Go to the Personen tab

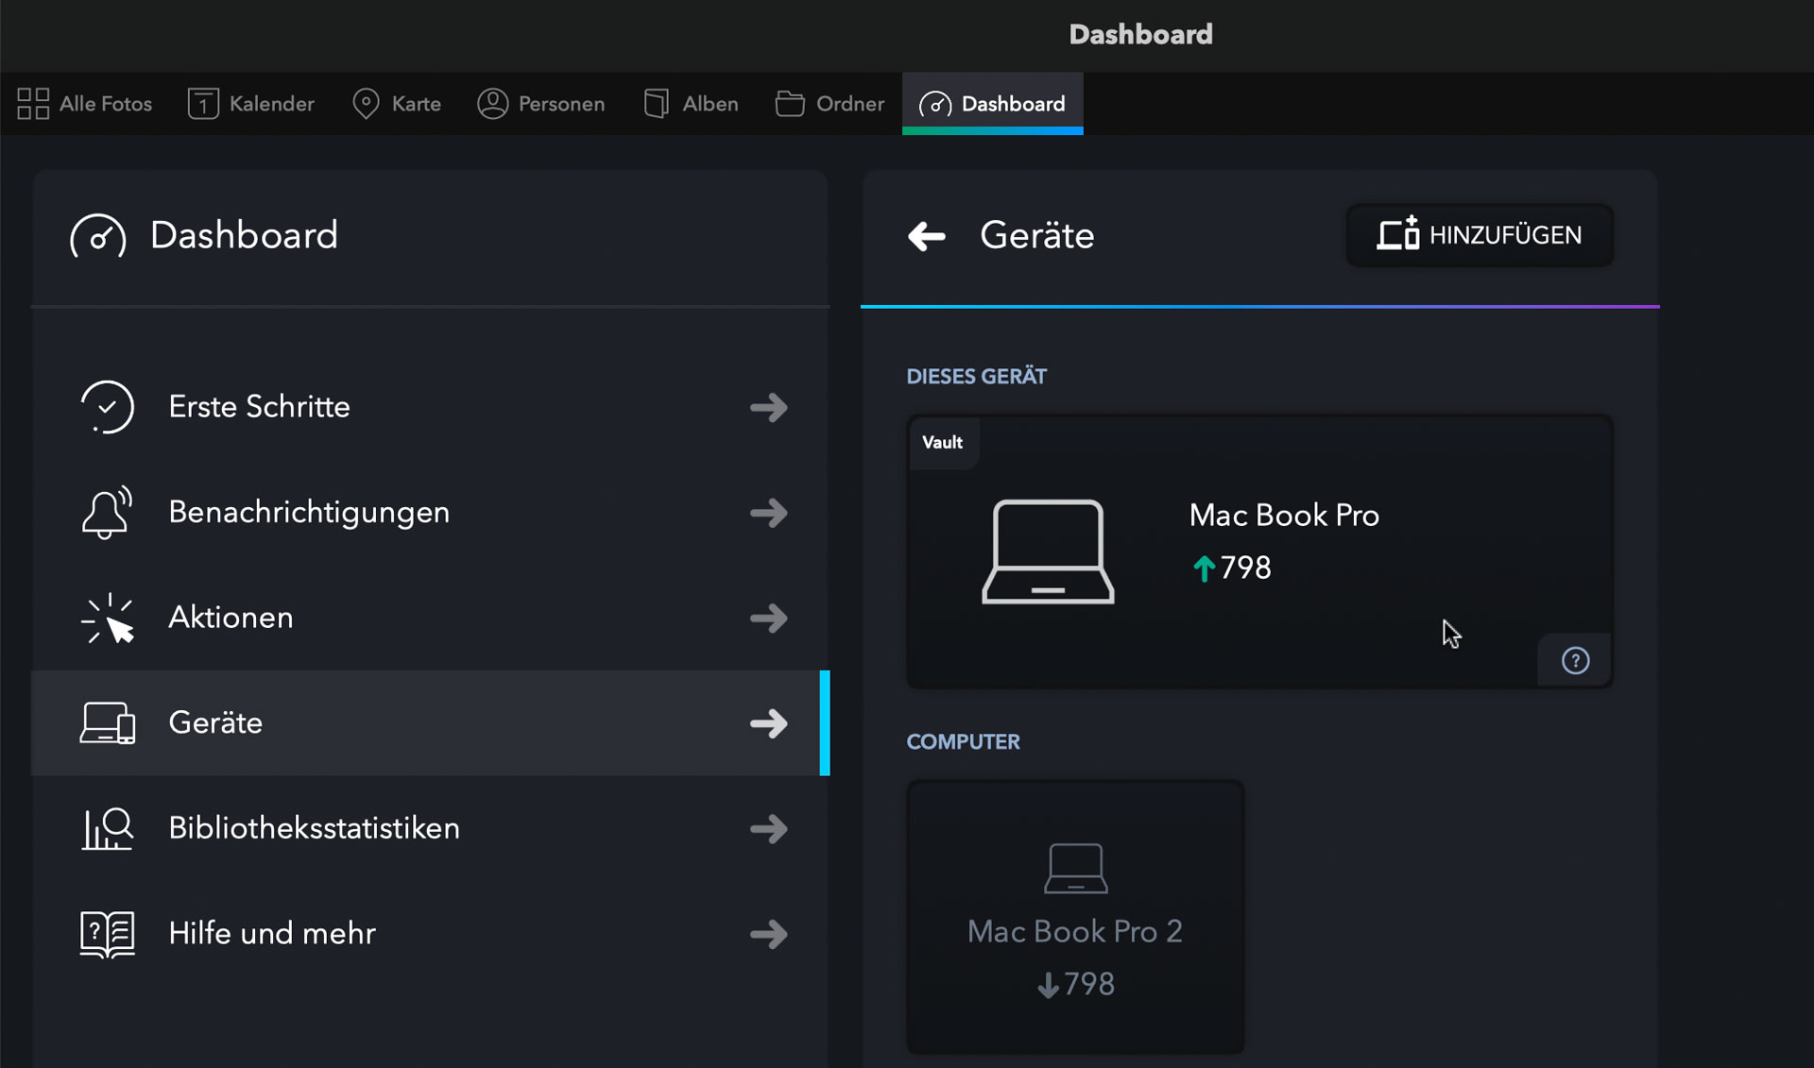(540, 104)
